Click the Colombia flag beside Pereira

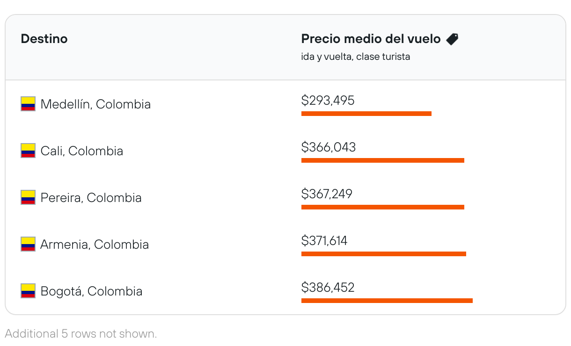click(x=28, y=197)
